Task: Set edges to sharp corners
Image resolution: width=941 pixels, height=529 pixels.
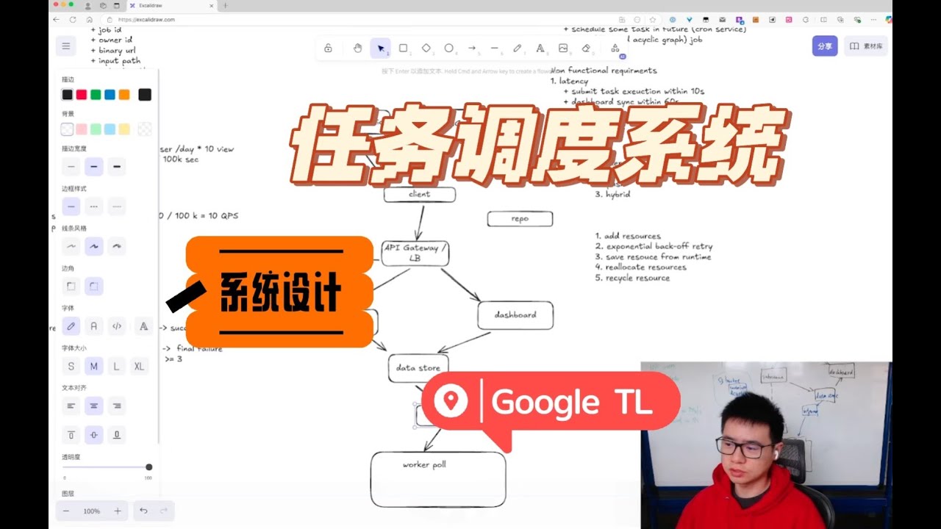Action: tap(71, 287)
